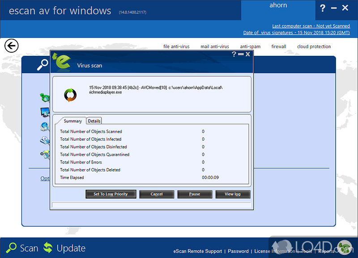
Task: Click the globe magnifier scan icon in sidebar
Action: pyautogui.click(x=45, y=127)
